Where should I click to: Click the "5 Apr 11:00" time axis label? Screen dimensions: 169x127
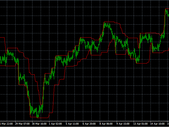coord(73,124)
